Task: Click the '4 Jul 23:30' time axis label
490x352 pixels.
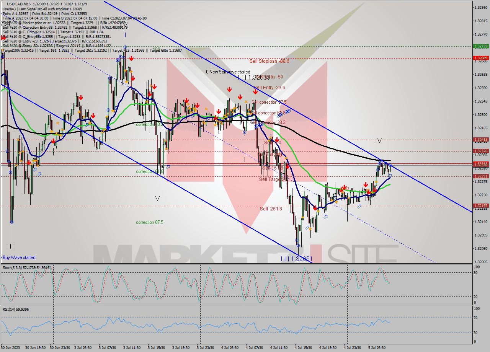Action: pos(353,348)
